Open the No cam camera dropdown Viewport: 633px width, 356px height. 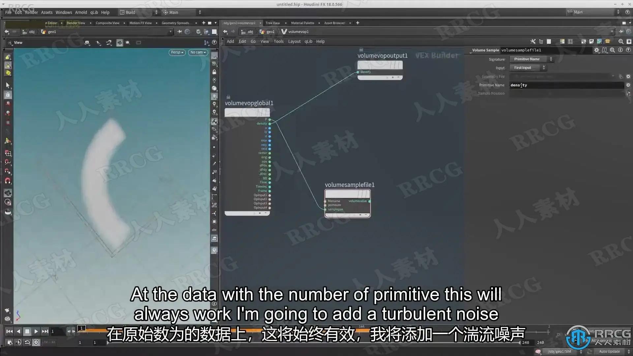(198, 52)
